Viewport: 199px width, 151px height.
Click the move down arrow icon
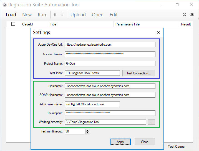pyautogui.click(x=62, y=15)
